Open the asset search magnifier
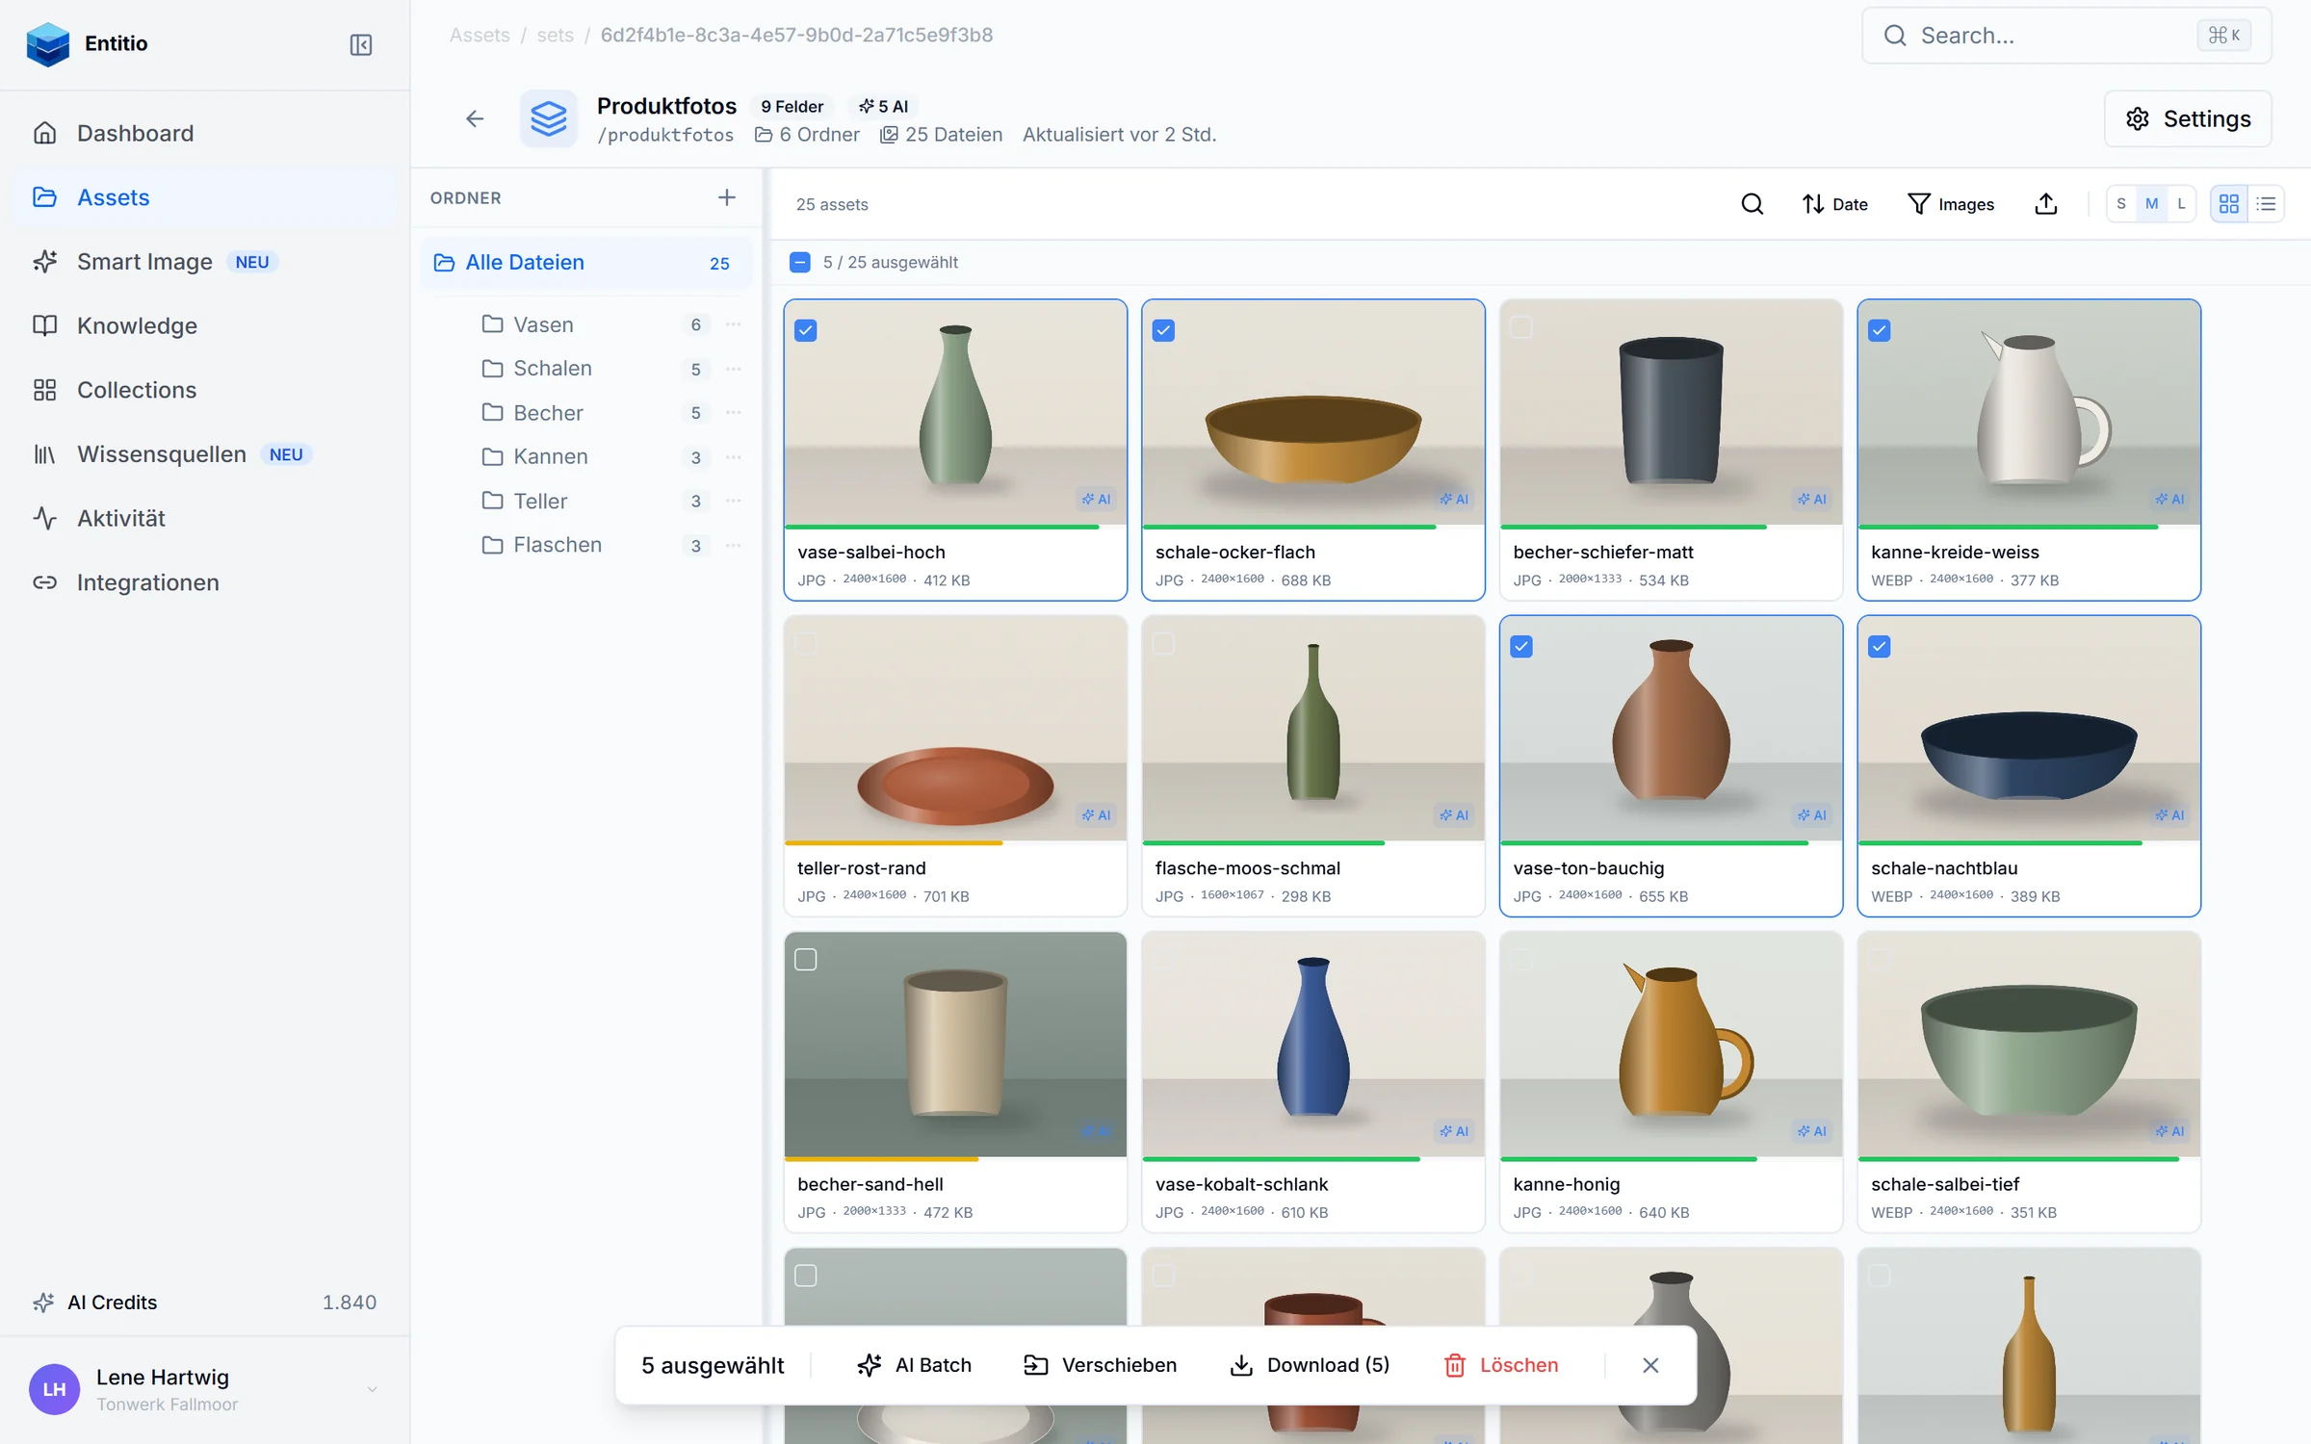2311x1444 pixels. click(x=1753, y=204)
